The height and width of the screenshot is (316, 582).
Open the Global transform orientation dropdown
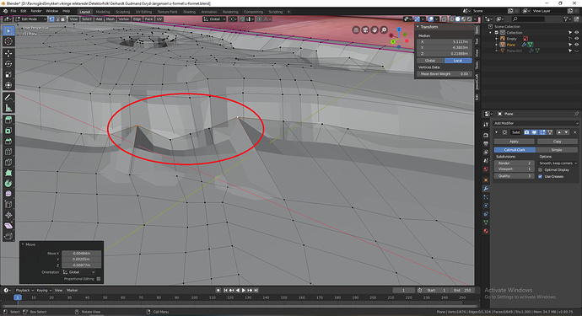pos(214,19)
